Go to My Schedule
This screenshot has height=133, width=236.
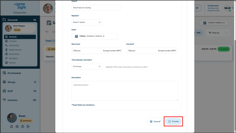pyautogui.click(x=20, y=73)
